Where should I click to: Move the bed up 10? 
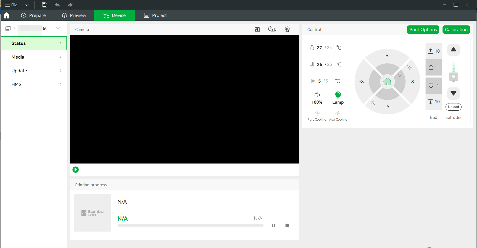pyautogui.click(x=434, y=51)
